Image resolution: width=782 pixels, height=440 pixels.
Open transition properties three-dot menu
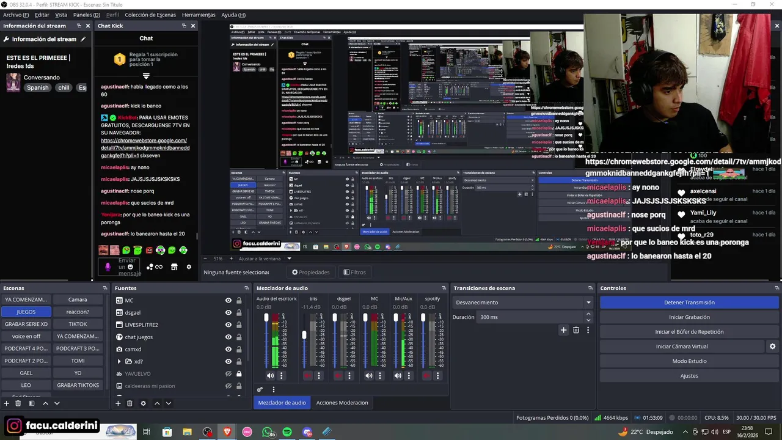click(588, 330)
